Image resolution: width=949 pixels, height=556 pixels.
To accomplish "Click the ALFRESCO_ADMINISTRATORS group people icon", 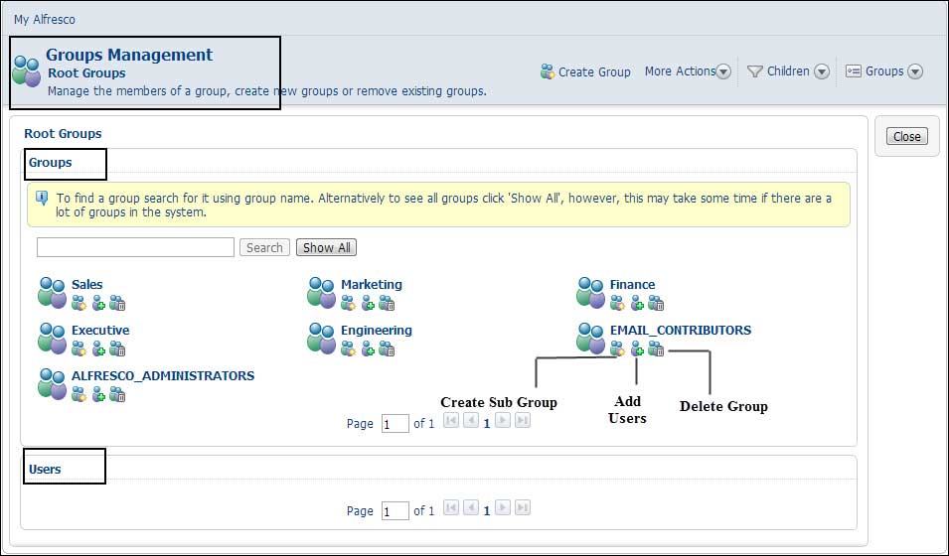I will [52, 384].
